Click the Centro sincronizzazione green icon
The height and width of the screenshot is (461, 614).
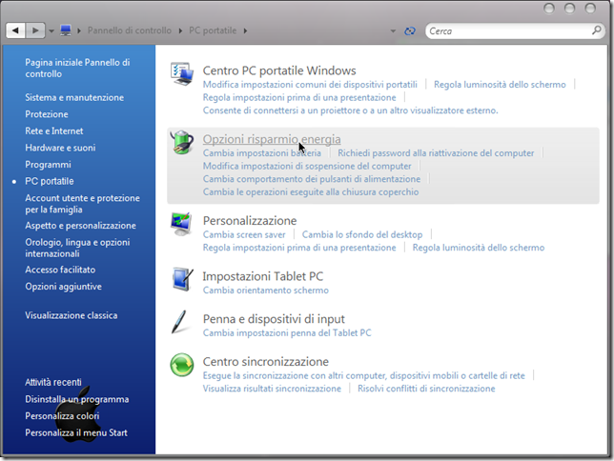click(182, 365)
